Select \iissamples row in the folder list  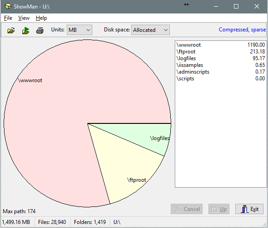coord(220,65)
